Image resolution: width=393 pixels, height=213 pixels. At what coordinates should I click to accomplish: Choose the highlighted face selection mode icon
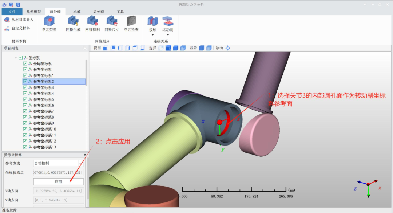pos(168,48)
